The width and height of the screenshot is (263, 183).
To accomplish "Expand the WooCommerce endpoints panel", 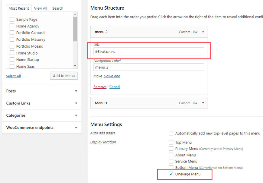I will (x=76, y=128).
